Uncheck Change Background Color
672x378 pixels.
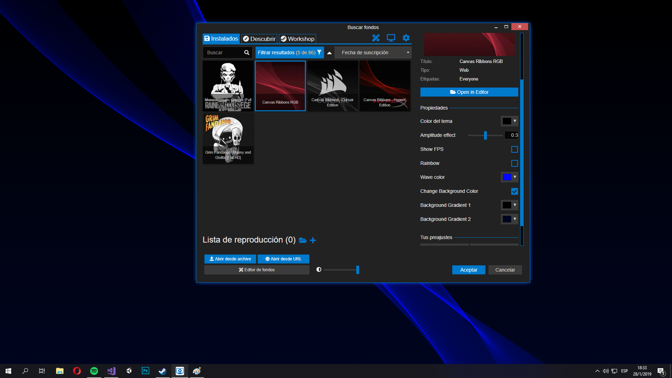514,191
